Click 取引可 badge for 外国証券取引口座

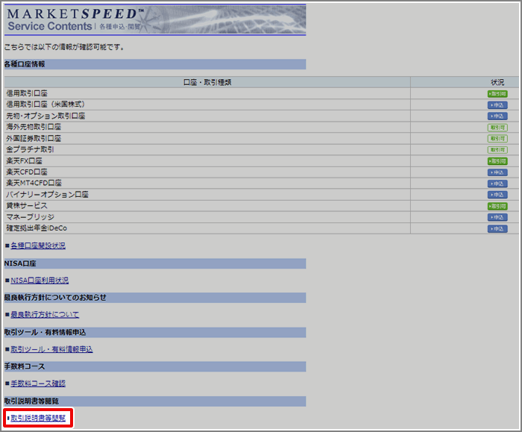coord(497,139)
